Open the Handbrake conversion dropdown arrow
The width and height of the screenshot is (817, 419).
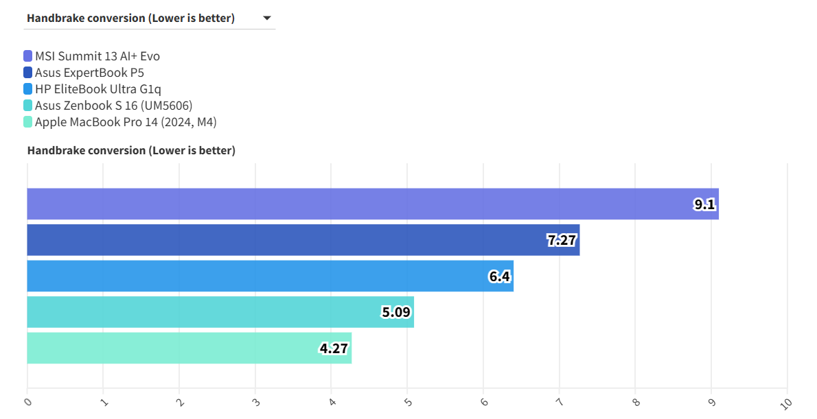coord(267,19)
